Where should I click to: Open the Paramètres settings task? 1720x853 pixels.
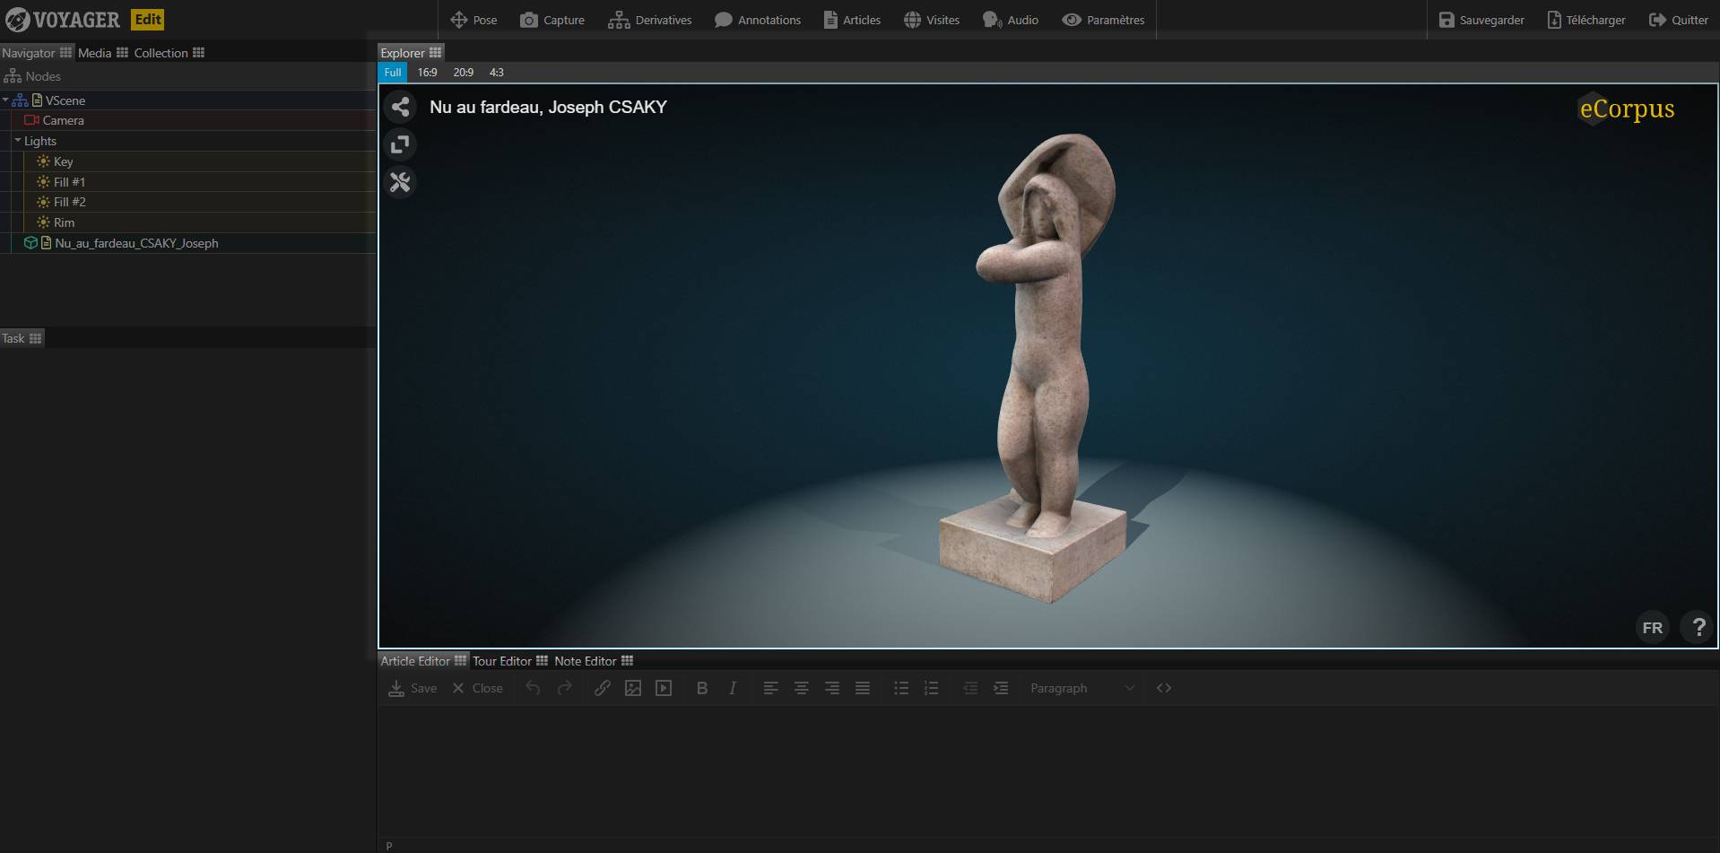[1104, 20]
